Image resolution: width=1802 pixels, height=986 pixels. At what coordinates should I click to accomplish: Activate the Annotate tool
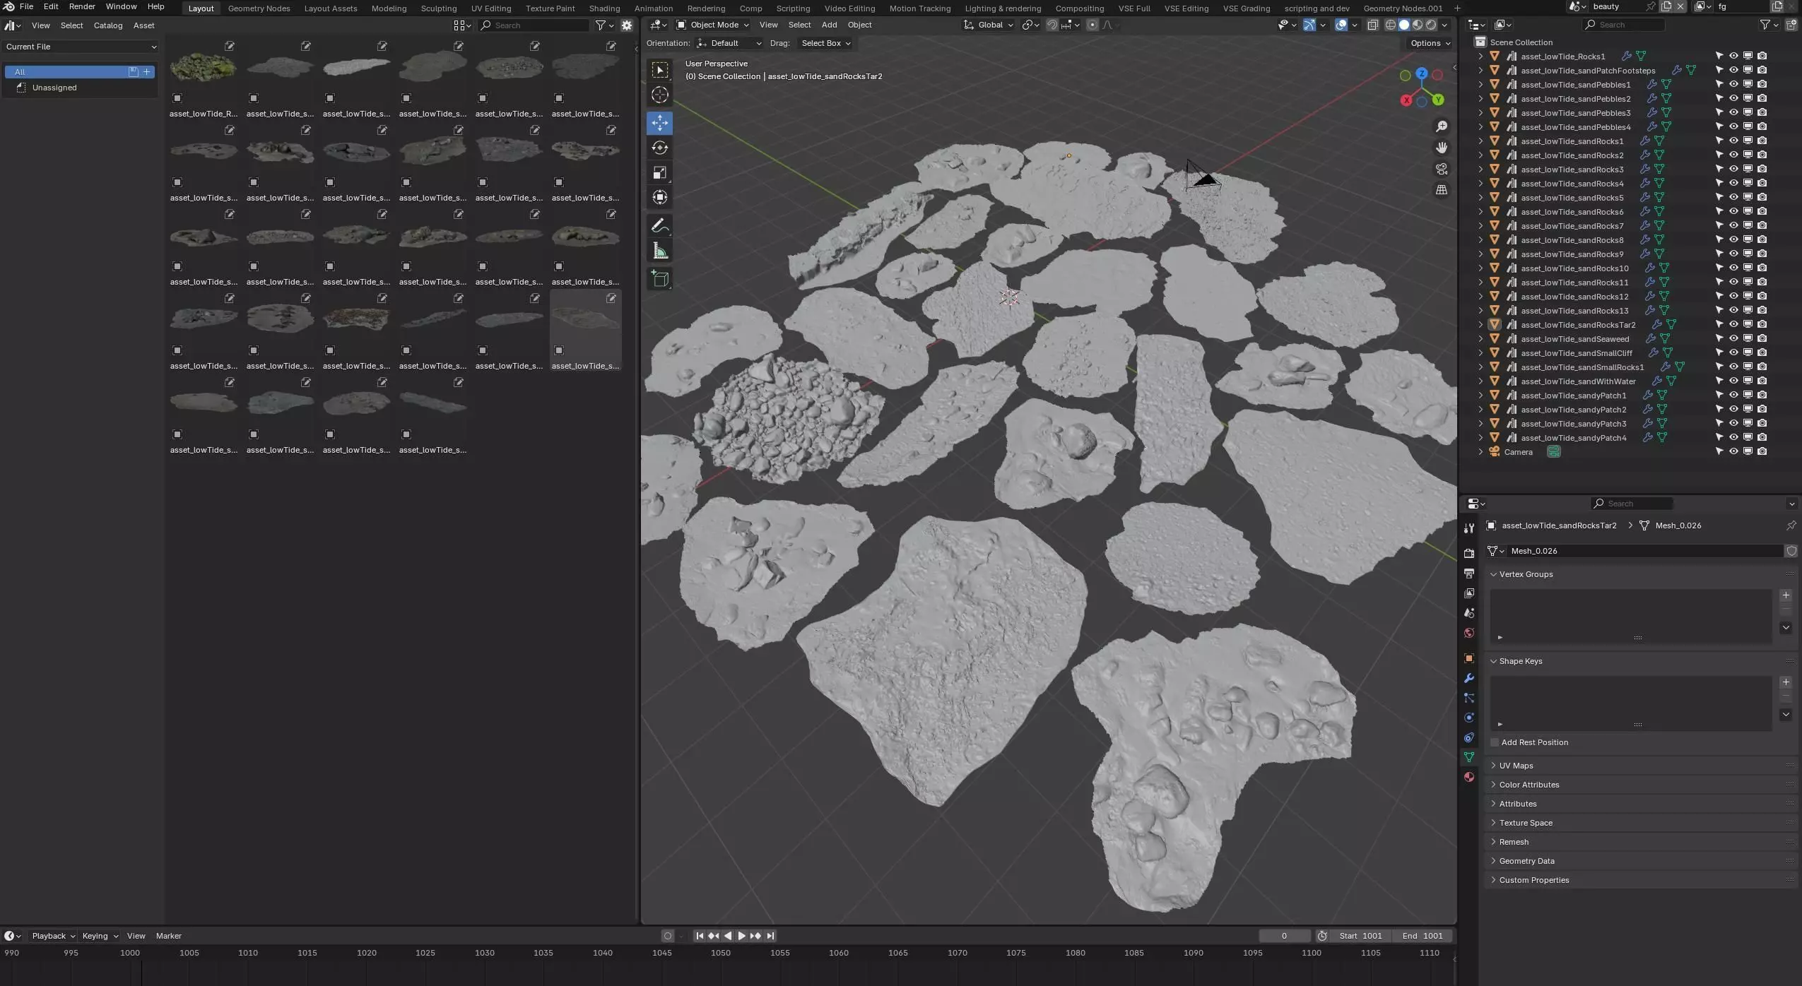click(659, 226)
